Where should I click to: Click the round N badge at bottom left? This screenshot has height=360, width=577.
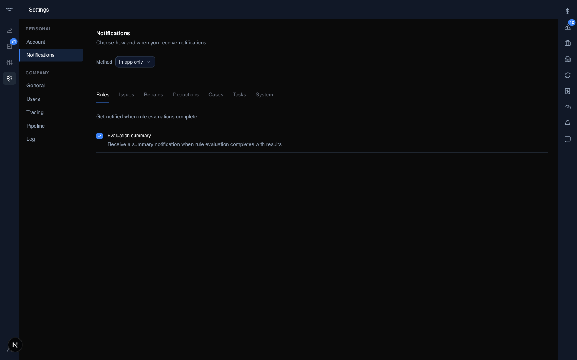[15, 345]
